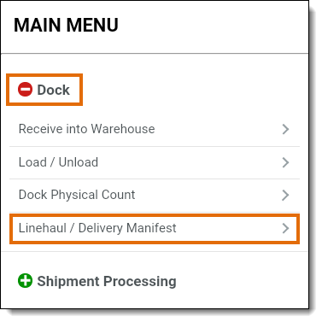Click the Unload text in the menu
Image resolution: width=322 pixels, height=322 pixels.
coord(79,162)
